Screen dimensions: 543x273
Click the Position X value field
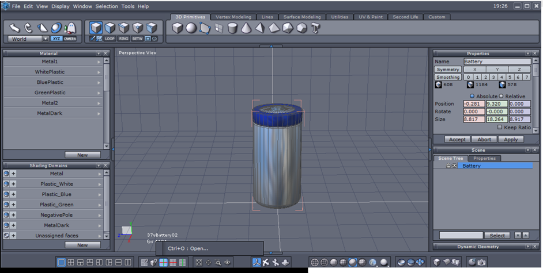(474, 104)
